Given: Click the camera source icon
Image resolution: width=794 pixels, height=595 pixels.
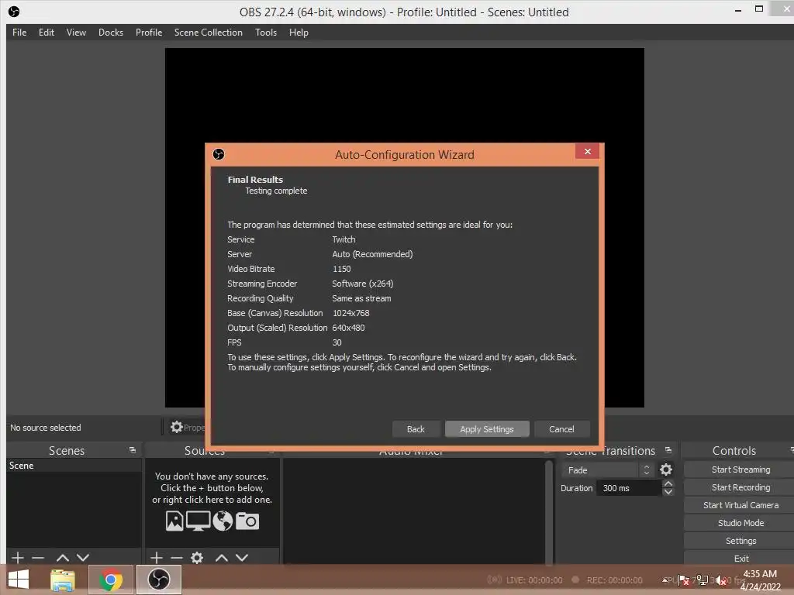Looking at the screenshot, I should coord(247,521).
